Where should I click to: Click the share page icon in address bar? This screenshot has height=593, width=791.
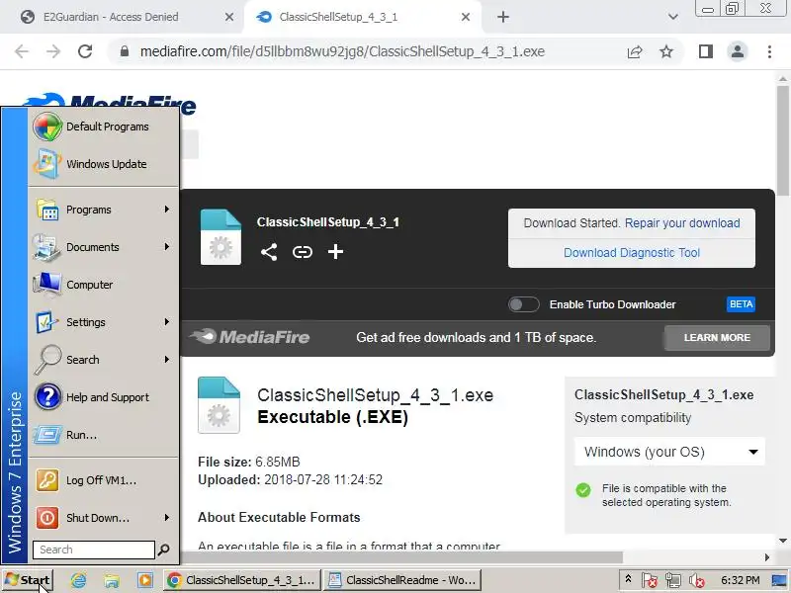tap(635, 51)
